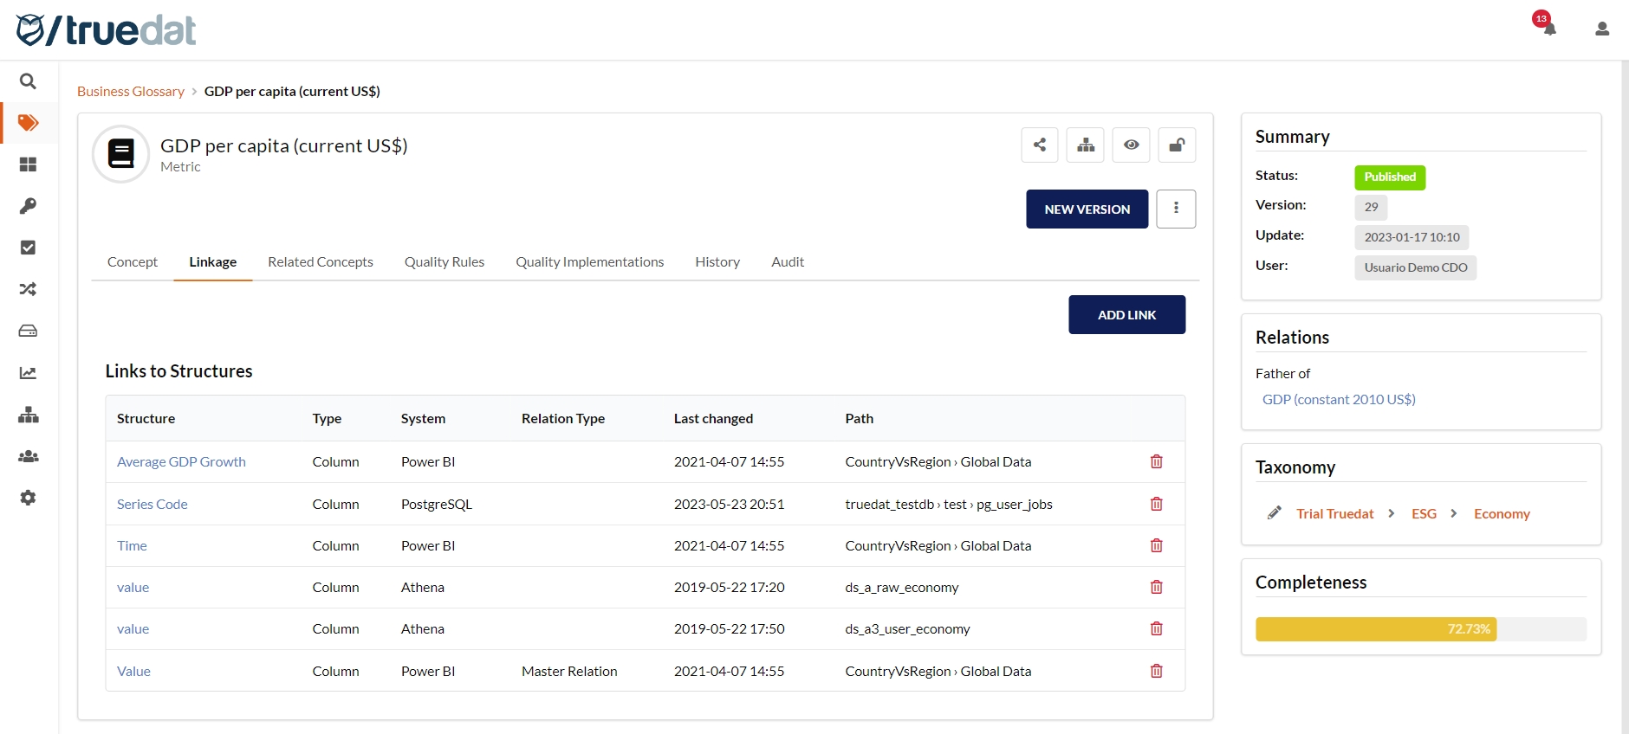Click the pencil icon to edit taxonomy
This screenshot has height=734, width=1629.
(1274, 513)
